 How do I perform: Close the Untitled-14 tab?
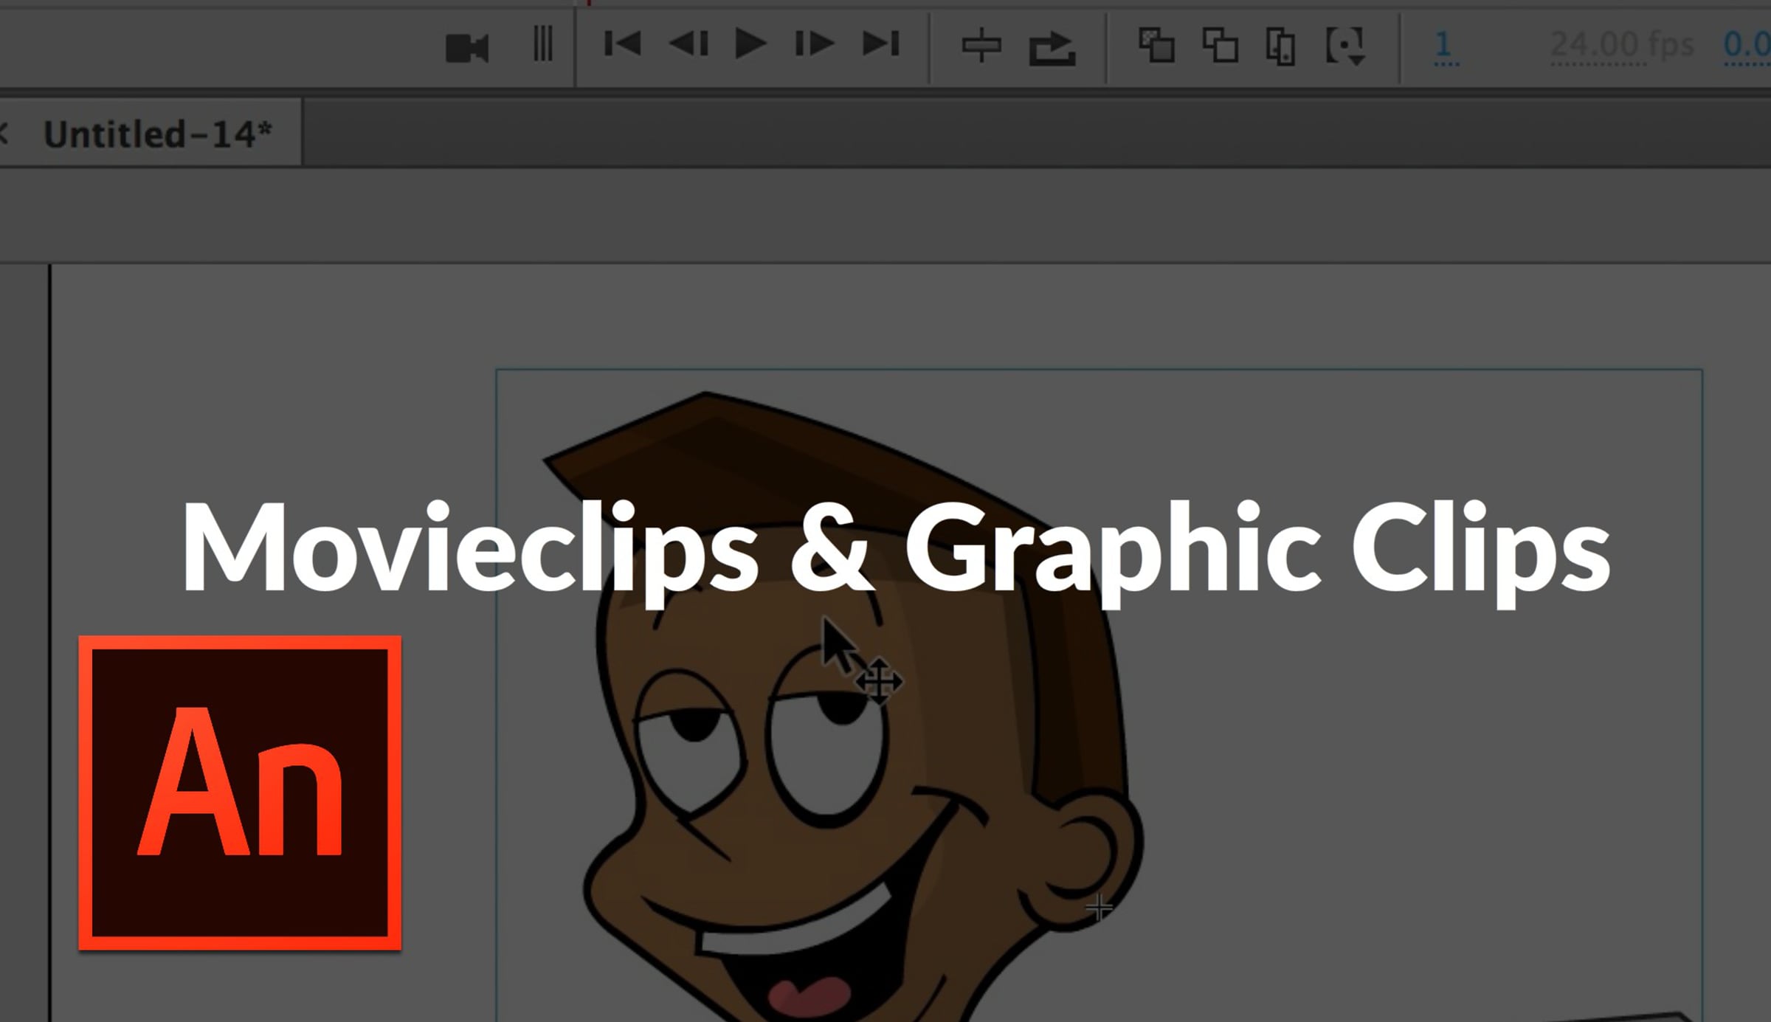coord(4,134)
